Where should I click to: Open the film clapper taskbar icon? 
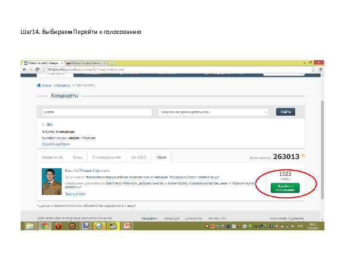(113, 226)
